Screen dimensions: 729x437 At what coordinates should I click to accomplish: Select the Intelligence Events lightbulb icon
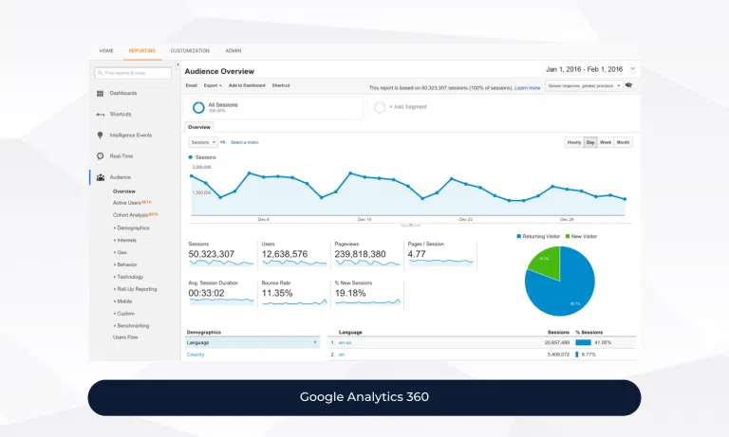tap(101, 136)
